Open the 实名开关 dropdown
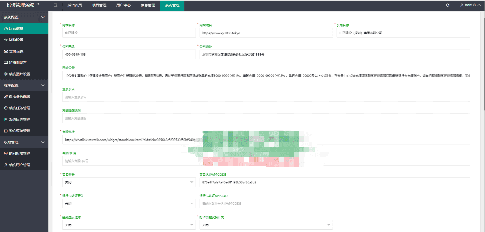Screen dimensions: 485x232 [x=129, y=182]
